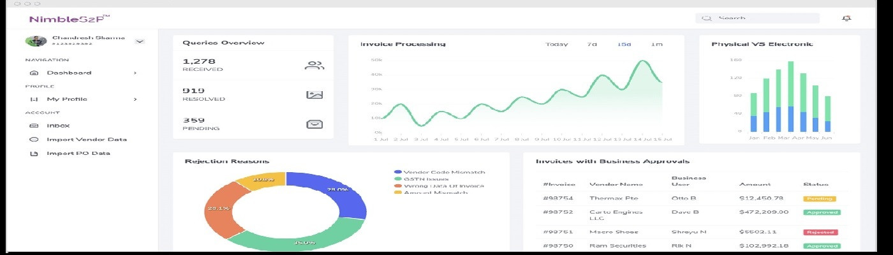Expand the My Profile chevron
The width and height of the screenshot is (893, 255).
pyautogui.click(x=135, y=99)
